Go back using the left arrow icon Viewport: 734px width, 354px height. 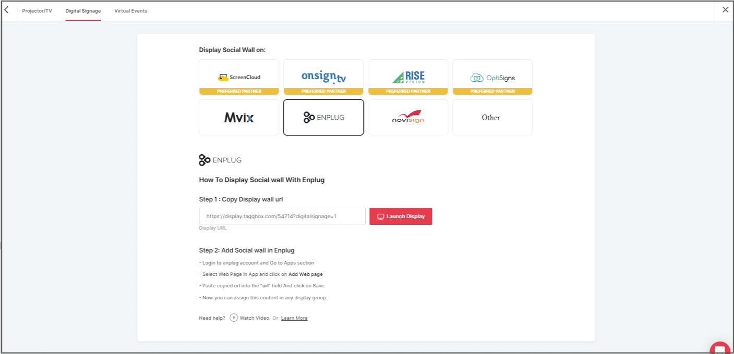7,10
